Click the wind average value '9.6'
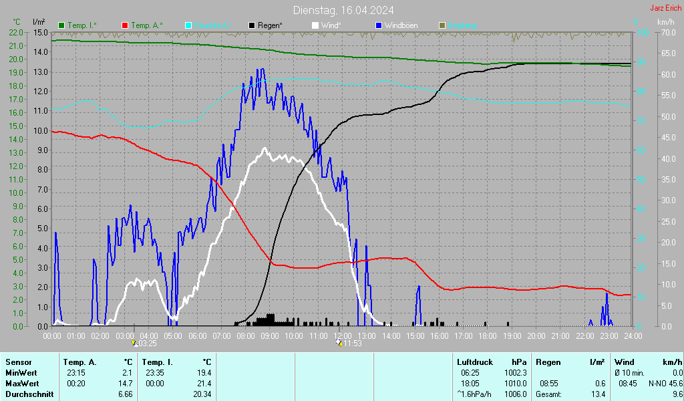Image resolution: width=684 pixels, height=401 pixels. coord(677,394)
